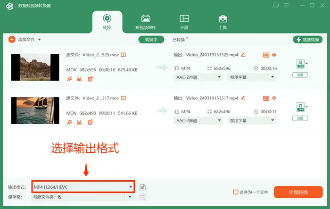Click the compress icon for Video_240319153317.mp4
The width and height of the screenshot is (330, 209).
[x=274, y=98]
